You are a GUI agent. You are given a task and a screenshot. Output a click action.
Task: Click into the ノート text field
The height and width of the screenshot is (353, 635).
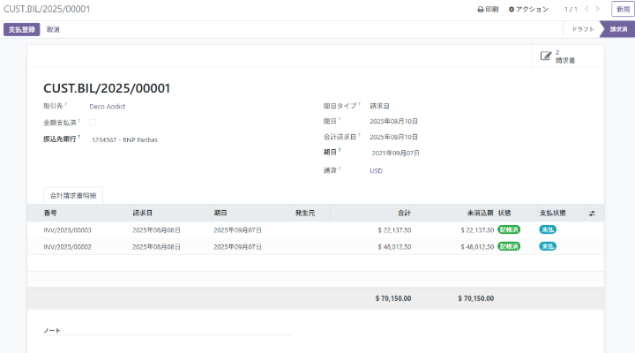tap(168, 342)
